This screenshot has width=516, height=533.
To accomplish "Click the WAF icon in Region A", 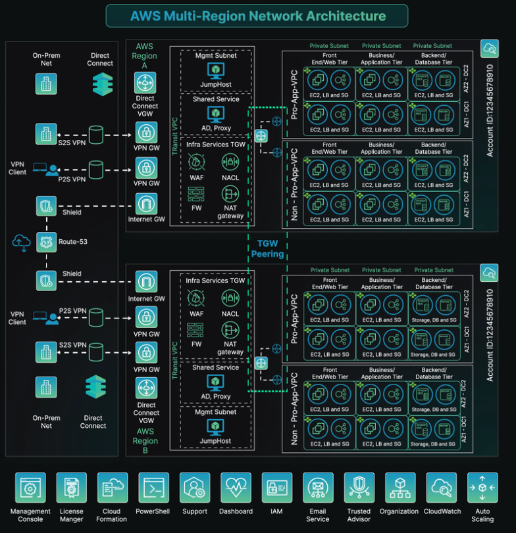I will 197,162.
